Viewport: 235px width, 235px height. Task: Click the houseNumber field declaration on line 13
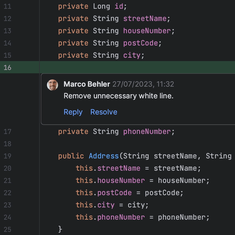click(147, 31)
